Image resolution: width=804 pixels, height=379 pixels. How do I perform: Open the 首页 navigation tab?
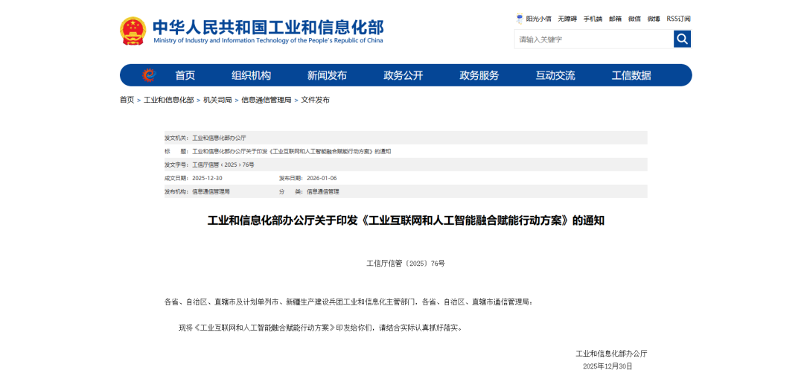point(185,75)
